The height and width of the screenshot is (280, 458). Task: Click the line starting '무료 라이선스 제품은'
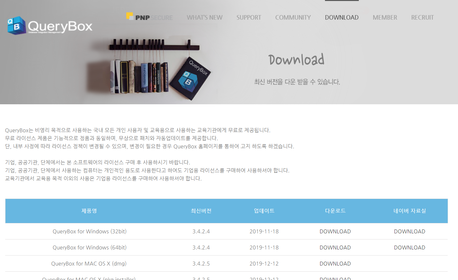click(111, 138)
